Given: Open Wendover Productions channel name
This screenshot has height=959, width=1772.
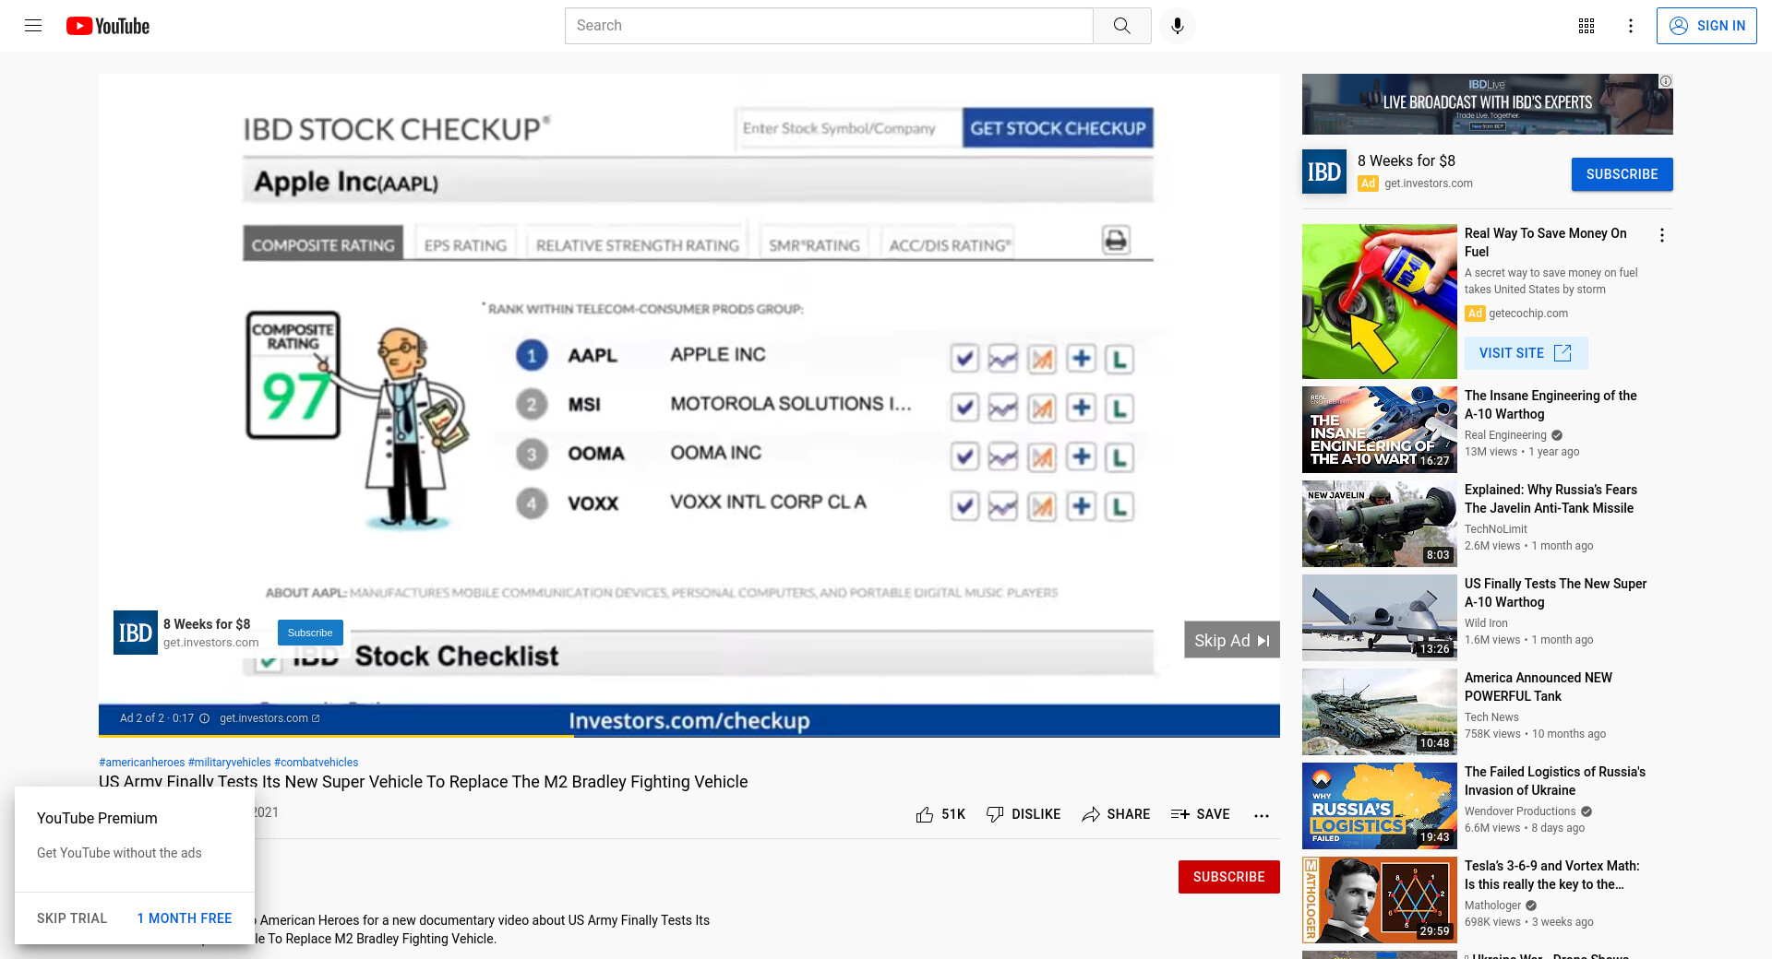Looking at the screenshot, I should 1520,811.
